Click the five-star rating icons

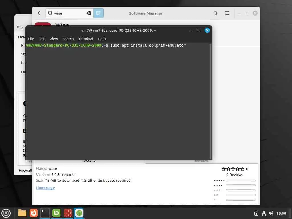233,169
